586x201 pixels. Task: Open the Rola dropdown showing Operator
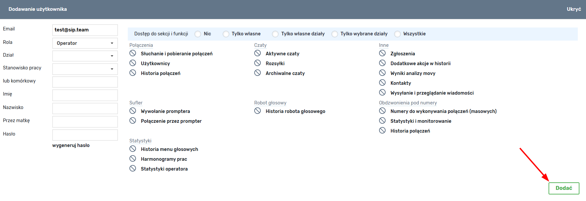85,43
